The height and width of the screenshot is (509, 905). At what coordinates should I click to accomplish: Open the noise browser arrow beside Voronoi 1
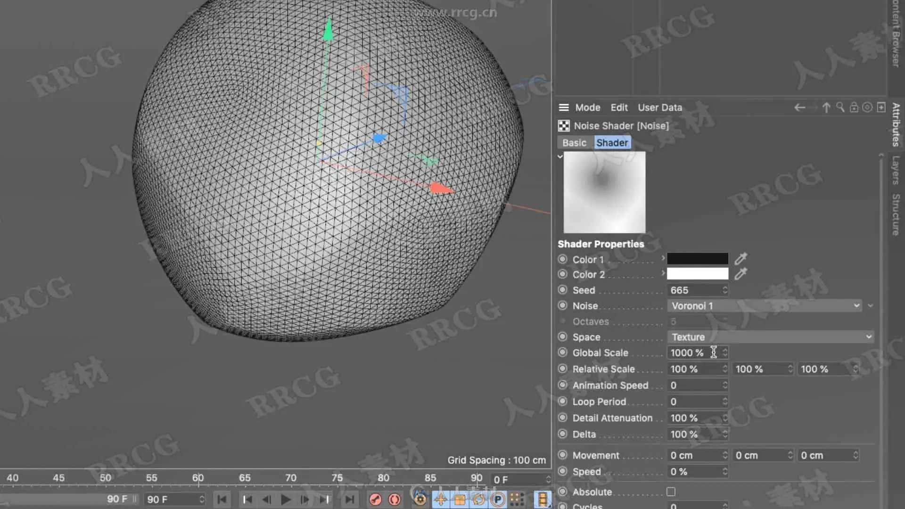click(870, 305)
